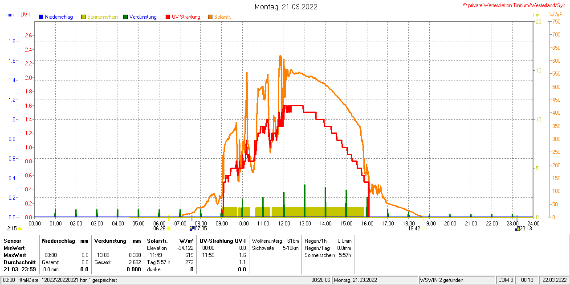Select the Niederschlag legend label
Screen dimensions: 570x285
[x=59, y=17]
